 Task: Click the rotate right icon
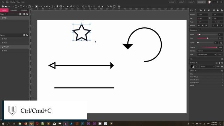pos(78,6)
